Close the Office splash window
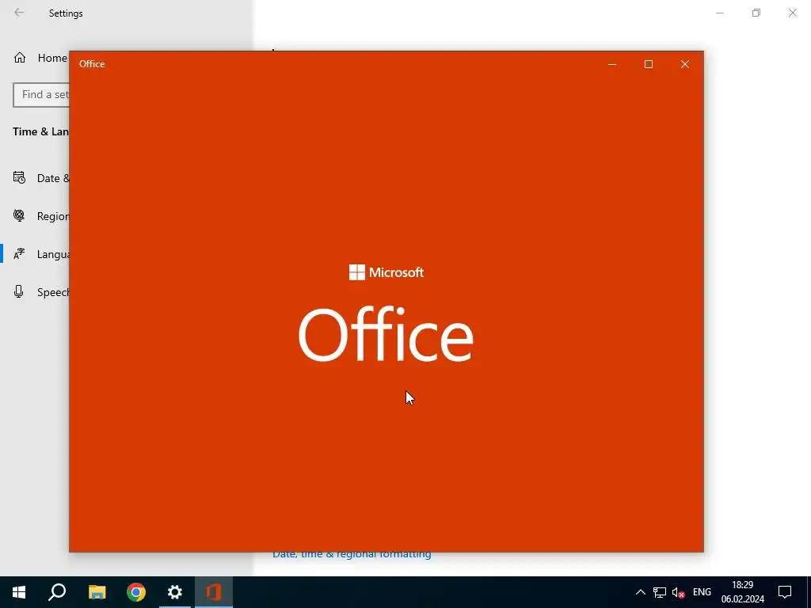Screen dimensions: 811x608 (x=685, y=64)
